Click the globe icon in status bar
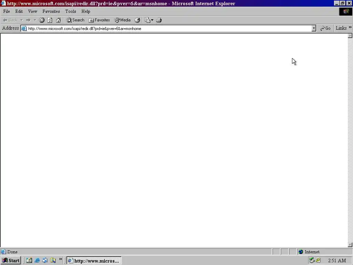353x265 pixels. click(301, 252)
